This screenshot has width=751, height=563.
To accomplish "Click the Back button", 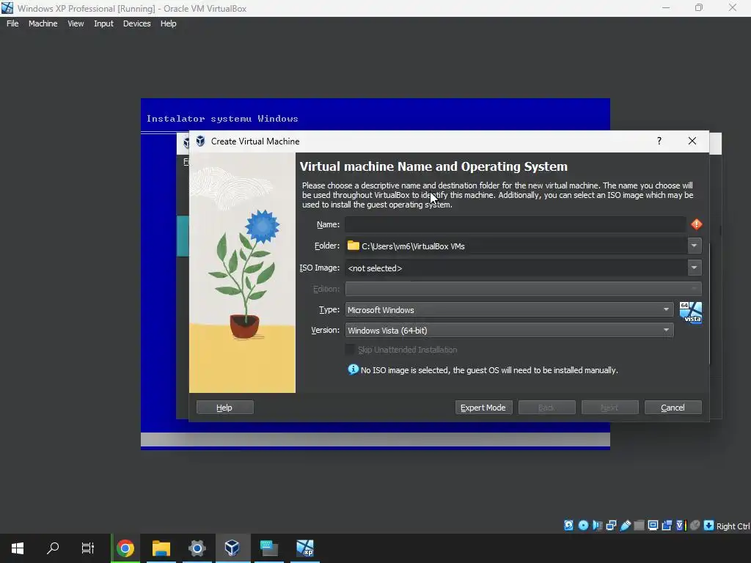I will tap(546, 408).
